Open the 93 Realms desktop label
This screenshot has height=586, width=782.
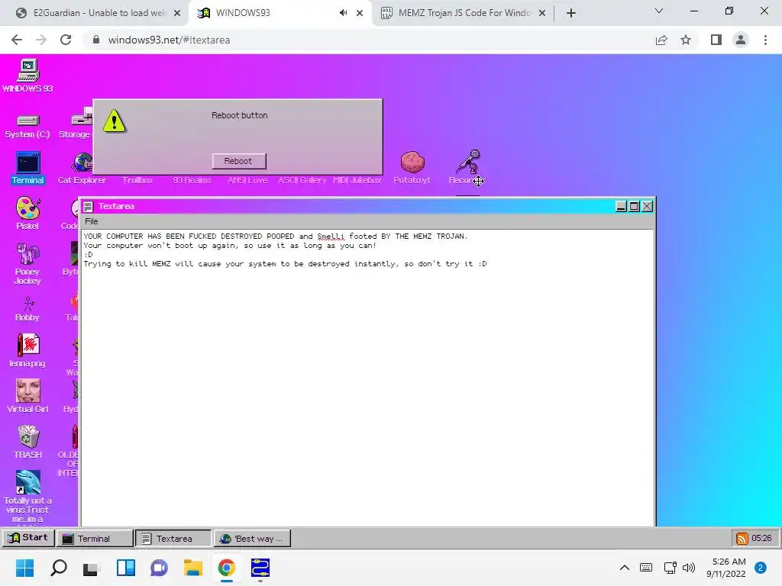click(192, 180)
